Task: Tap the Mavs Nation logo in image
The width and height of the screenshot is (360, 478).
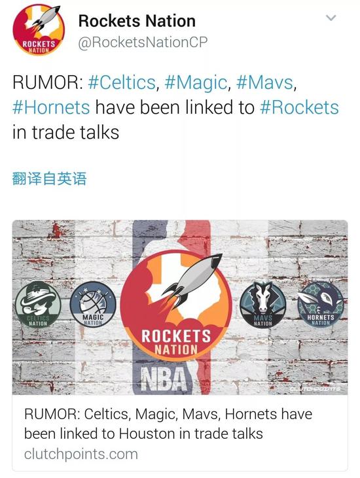Action: (262, 305)
